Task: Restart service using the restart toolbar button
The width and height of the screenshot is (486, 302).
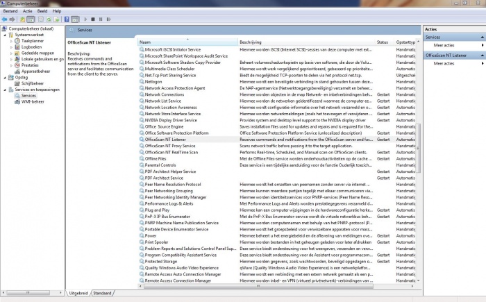Action: click(x=108, y=19)
